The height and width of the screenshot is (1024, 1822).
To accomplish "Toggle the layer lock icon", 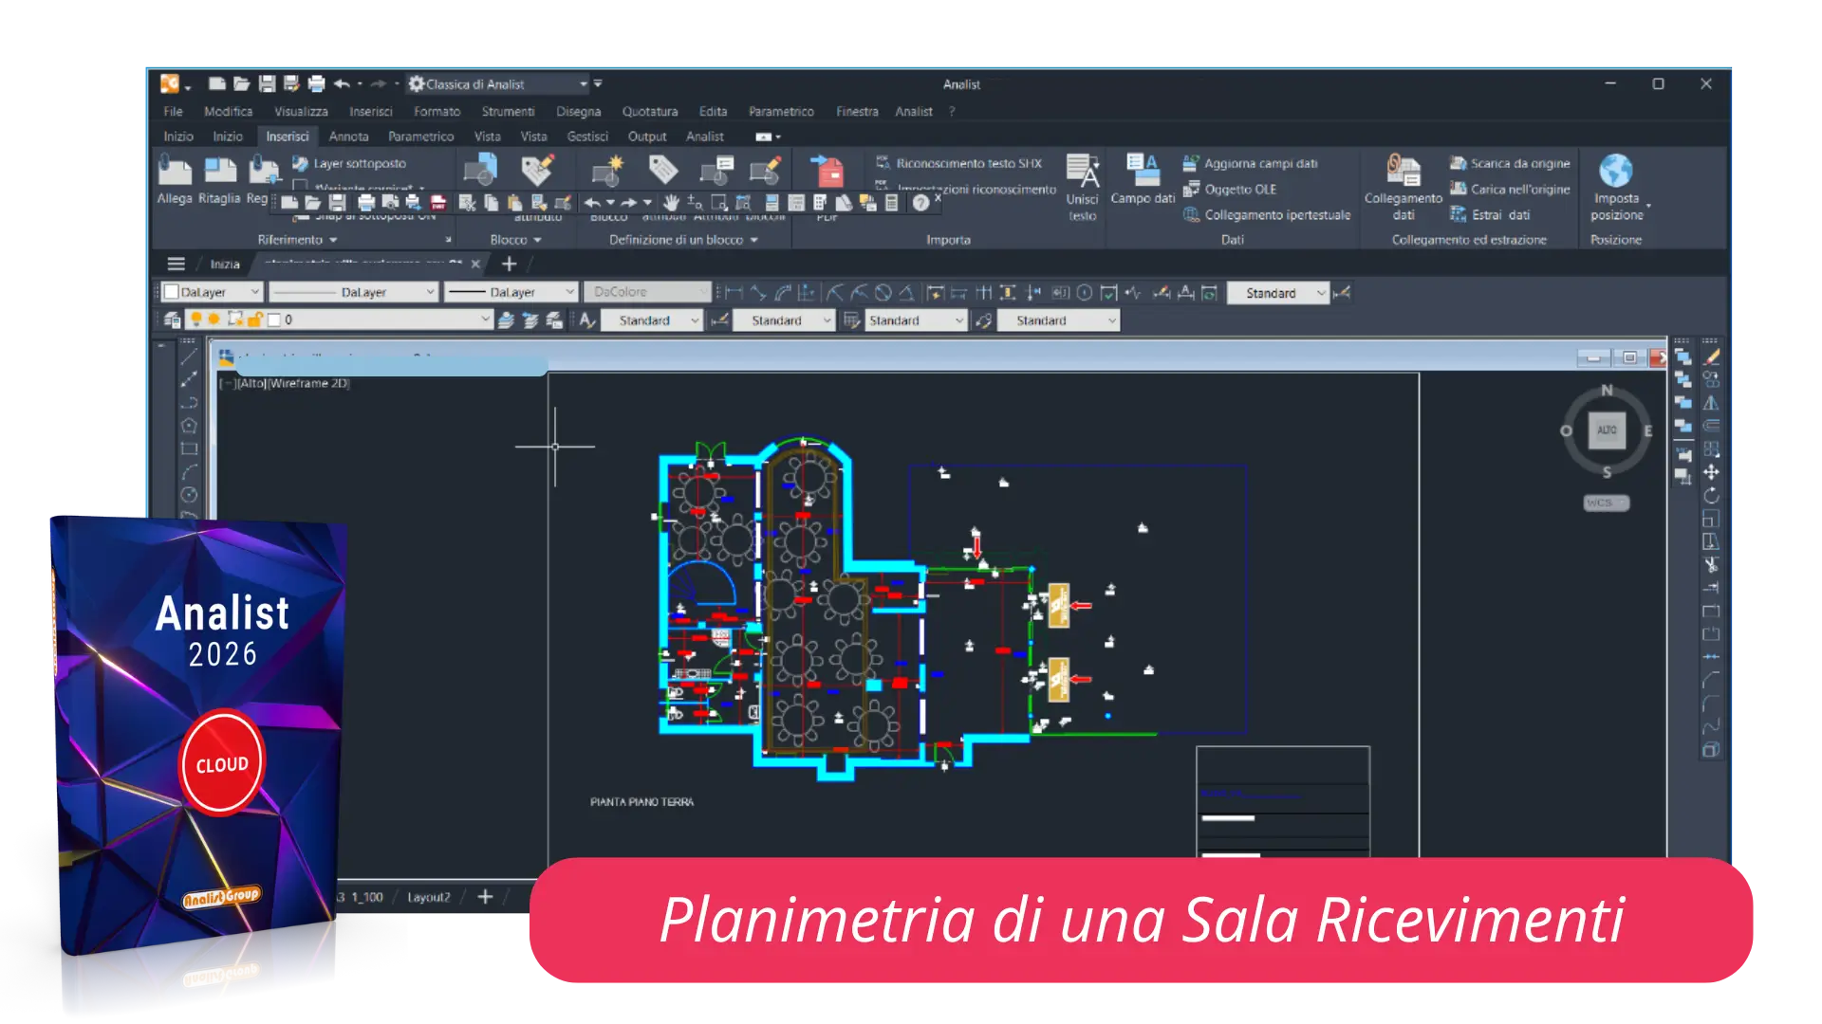I will (x=254, y=320).
